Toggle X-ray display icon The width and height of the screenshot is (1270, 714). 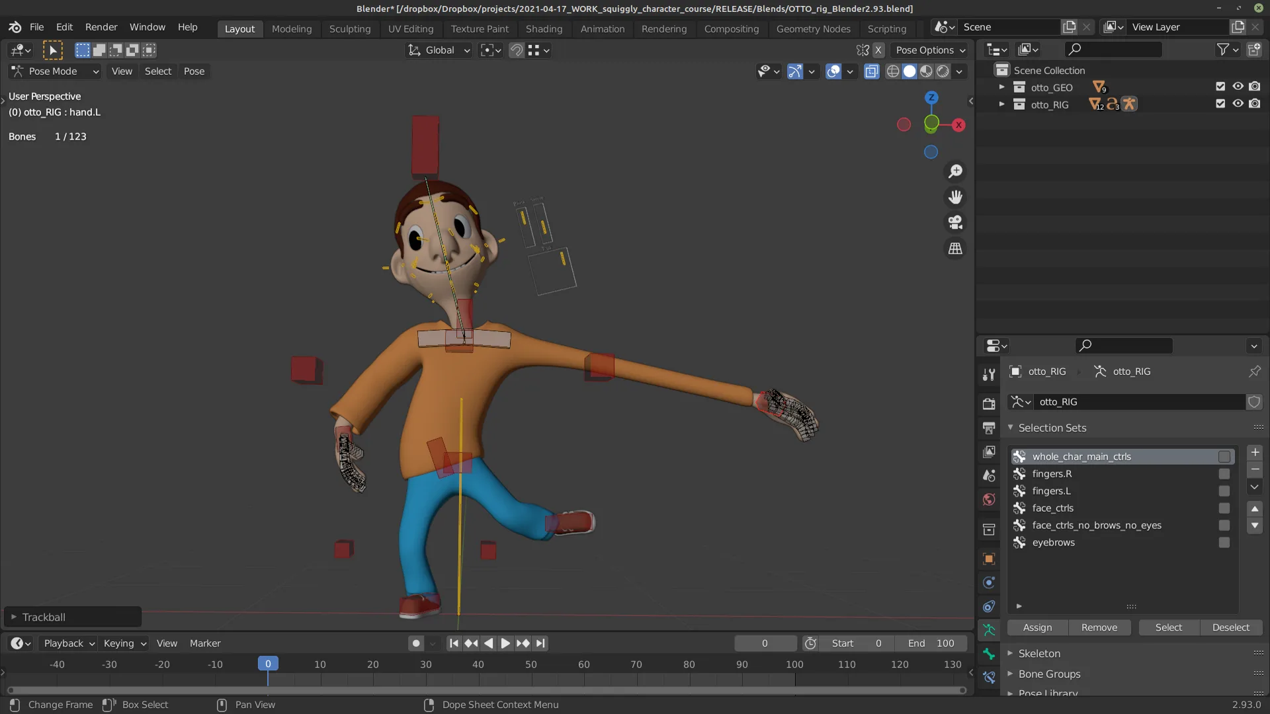[871, 71]
